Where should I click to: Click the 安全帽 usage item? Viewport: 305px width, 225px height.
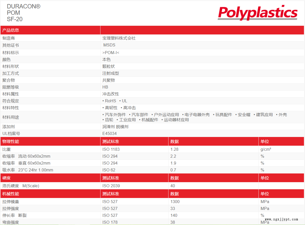(x=244, y=115)
